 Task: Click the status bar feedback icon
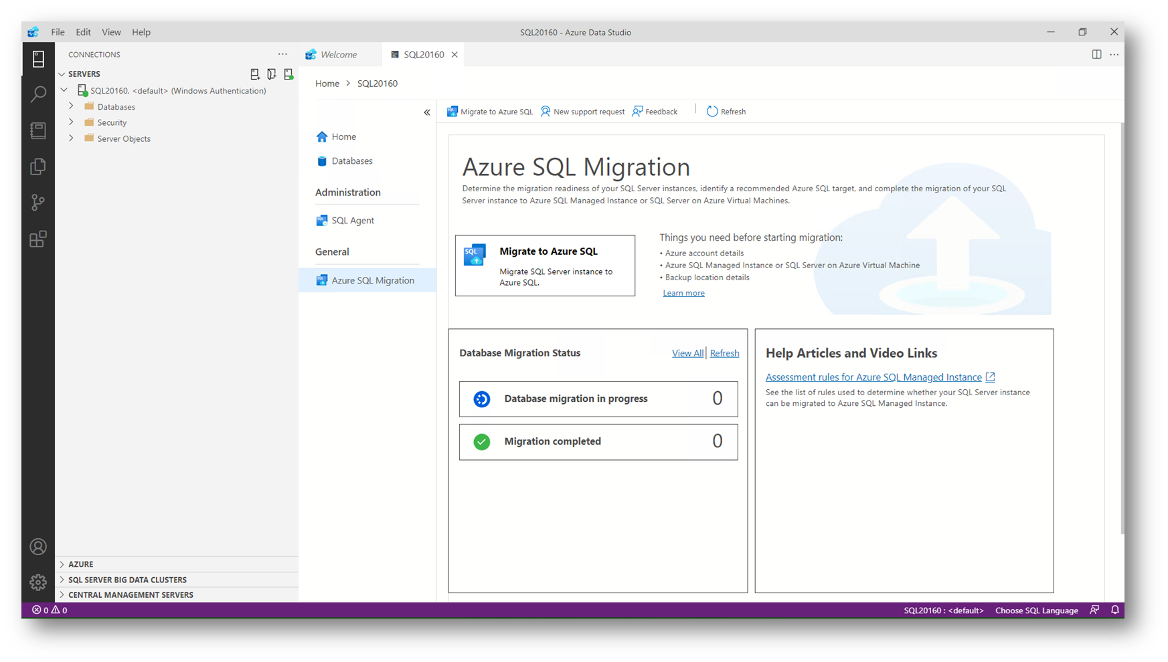coord(1094,610)
